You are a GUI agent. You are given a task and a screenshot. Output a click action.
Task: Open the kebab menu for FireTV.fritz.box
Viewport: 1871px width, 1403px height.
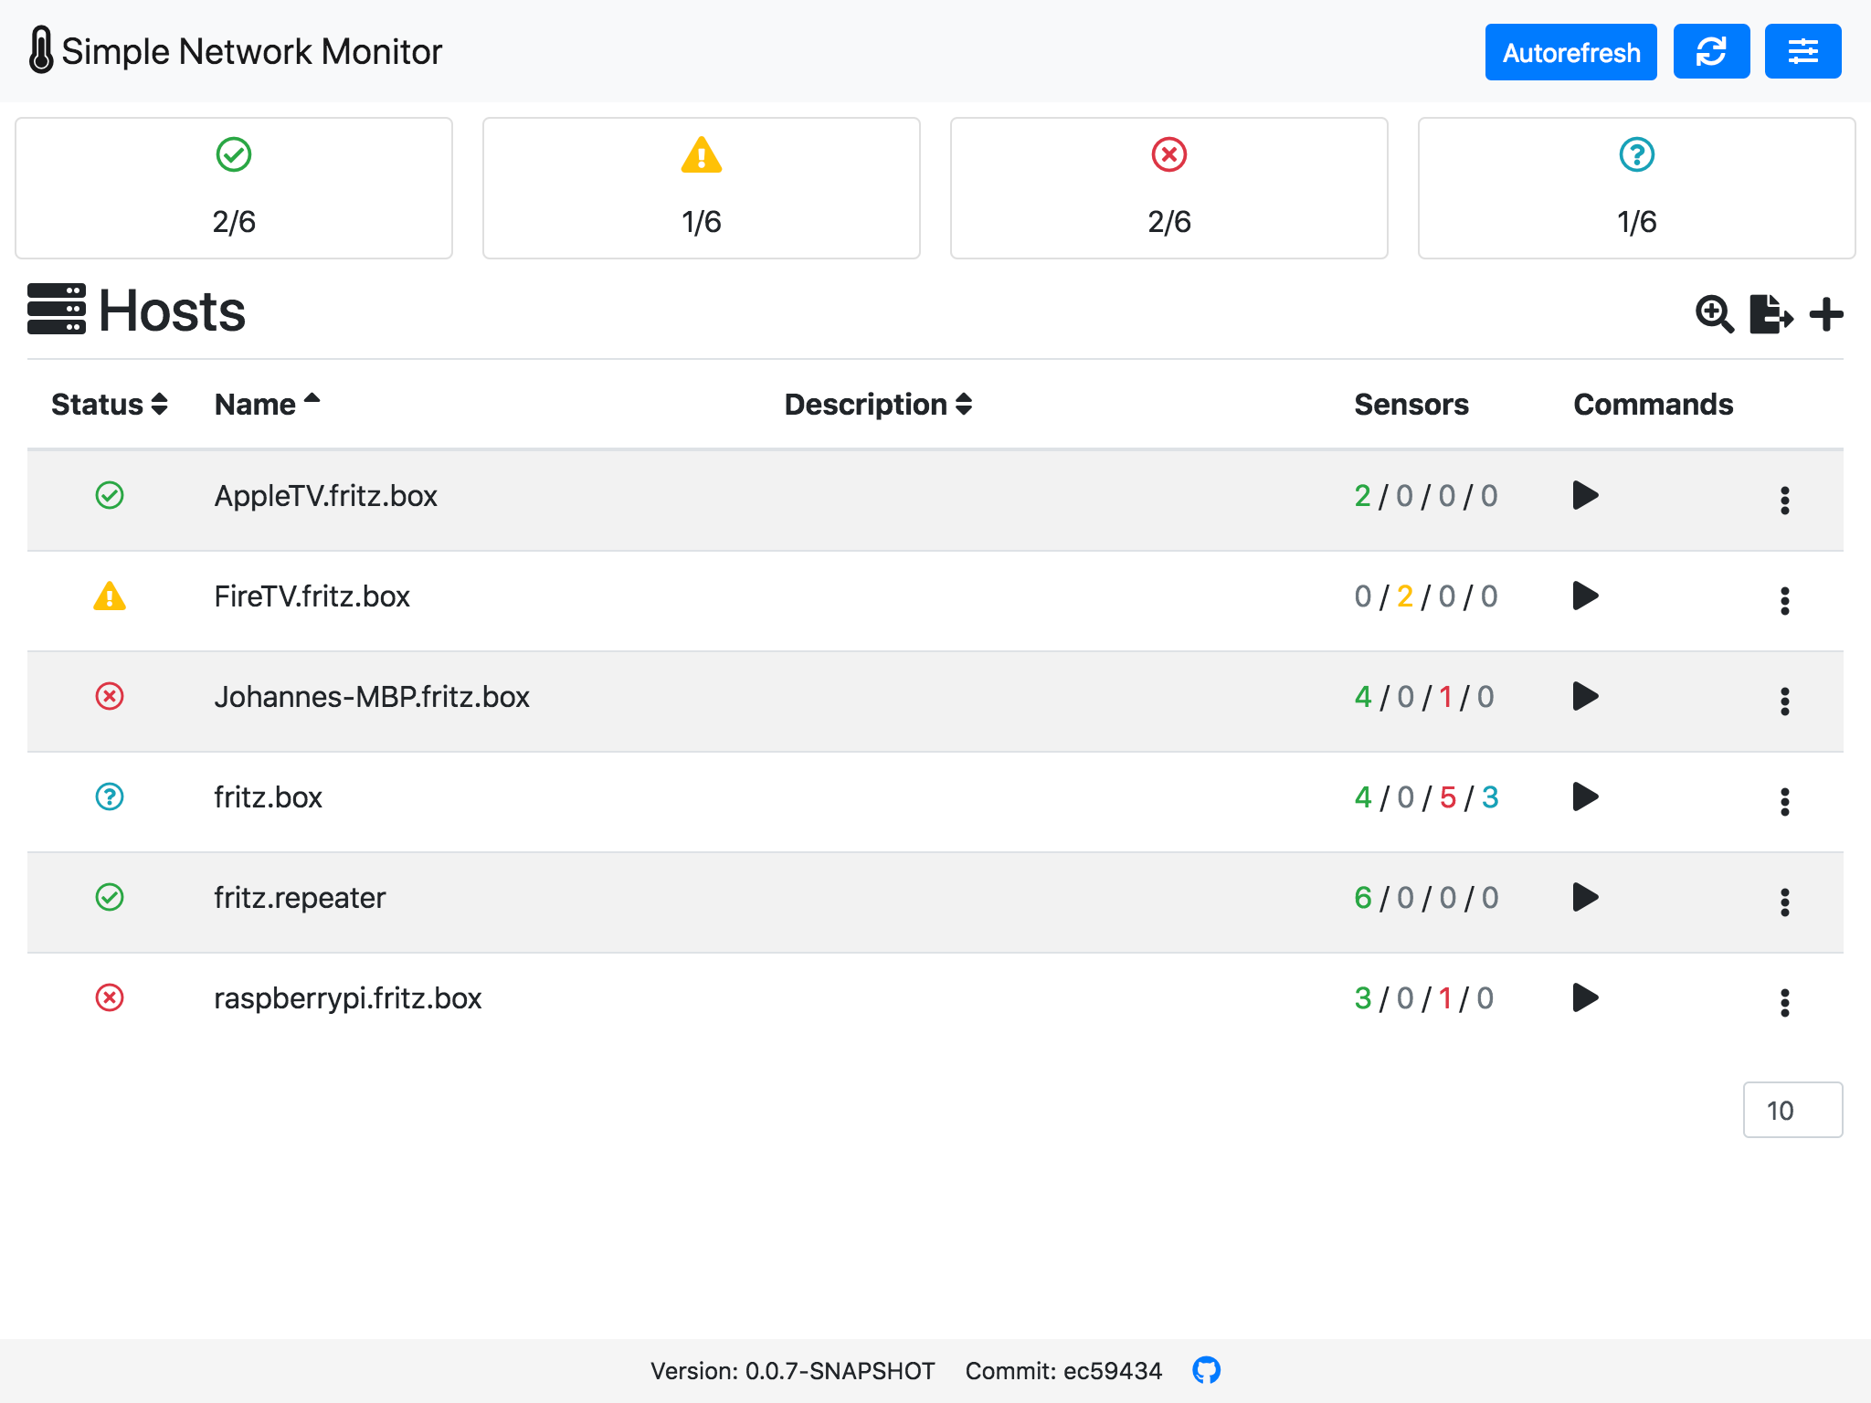1785,600
